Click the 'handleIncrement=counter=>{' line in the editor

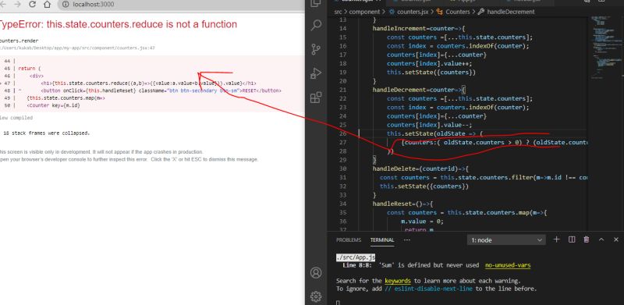click(x=419, y=29)
